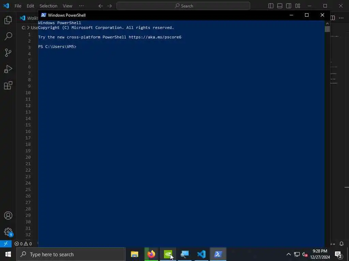The image size is (349, 261).
Task: Split the editor right in VS Code
Action: click(x=333, y=18)
